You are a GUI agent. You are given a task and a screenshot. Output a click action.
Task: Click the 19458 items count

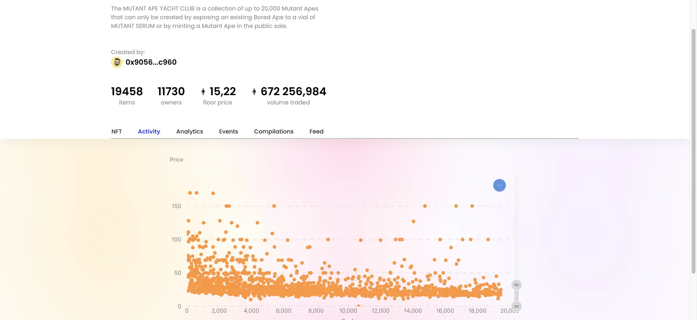[x=127, y=92]
